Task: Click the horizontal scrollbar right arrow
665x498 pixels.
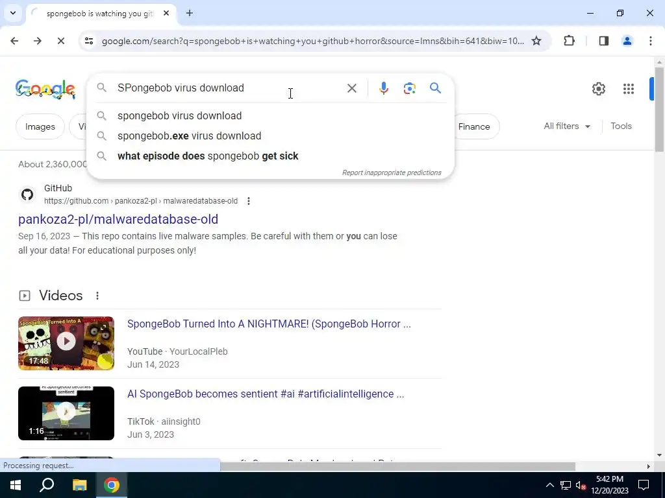Action: 649,466
